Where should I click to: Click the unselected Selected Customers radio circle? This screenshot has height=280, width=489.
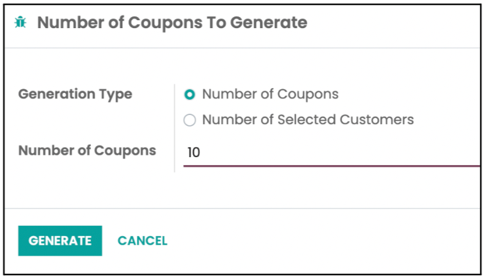point(189,120)
